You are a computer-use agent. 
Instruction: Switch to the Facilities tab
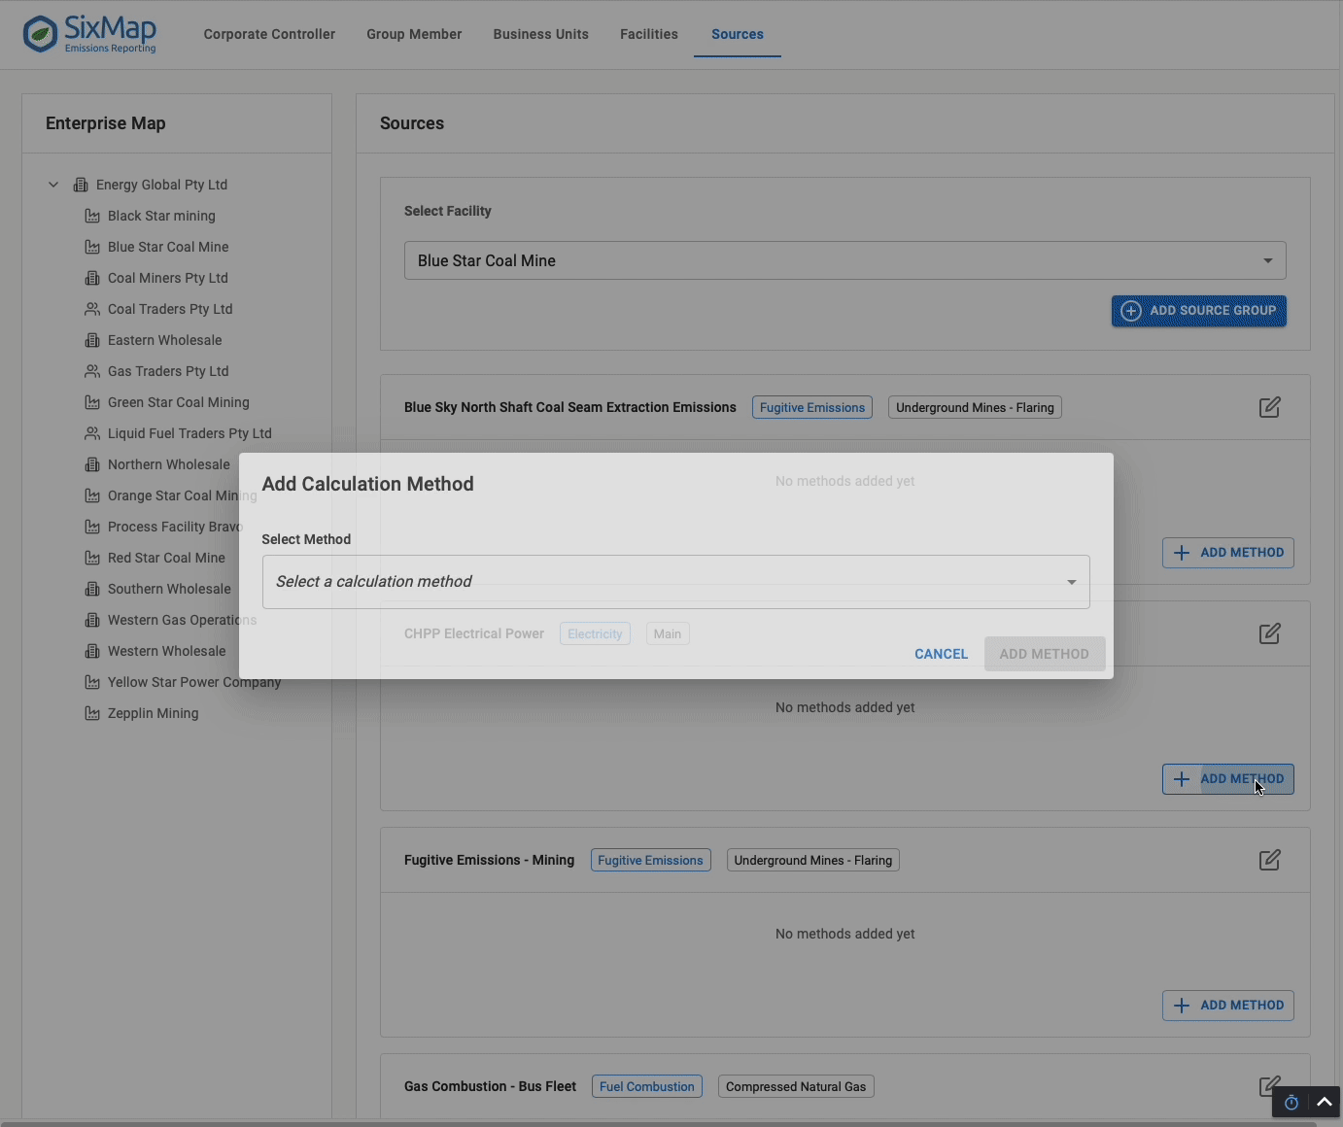click(649, 34)
